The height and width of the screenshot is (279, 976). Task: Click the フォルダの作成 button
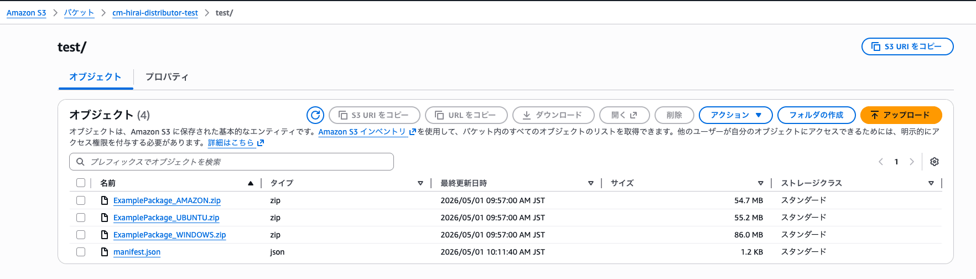(817, 115)
